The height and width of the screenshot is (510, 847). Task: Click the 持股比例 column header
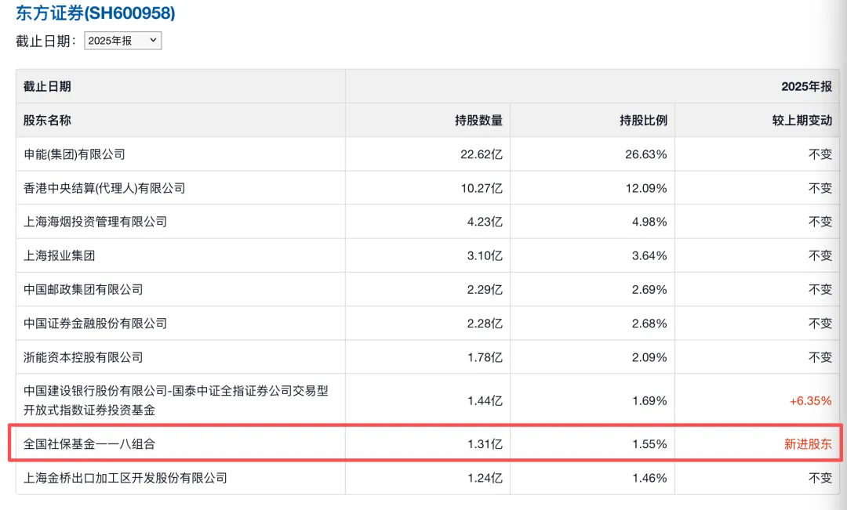point(643,121)
